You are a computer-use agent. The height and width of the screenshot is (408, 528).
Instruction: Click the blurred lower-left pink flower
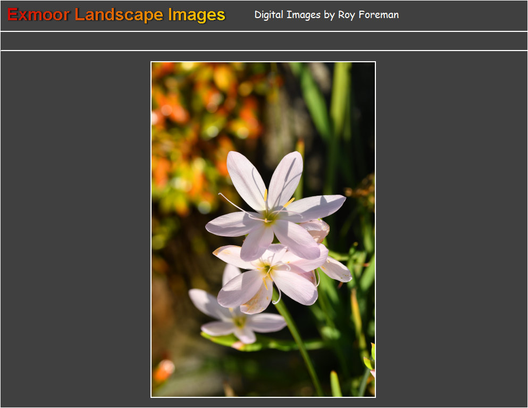tap(234, 319)
